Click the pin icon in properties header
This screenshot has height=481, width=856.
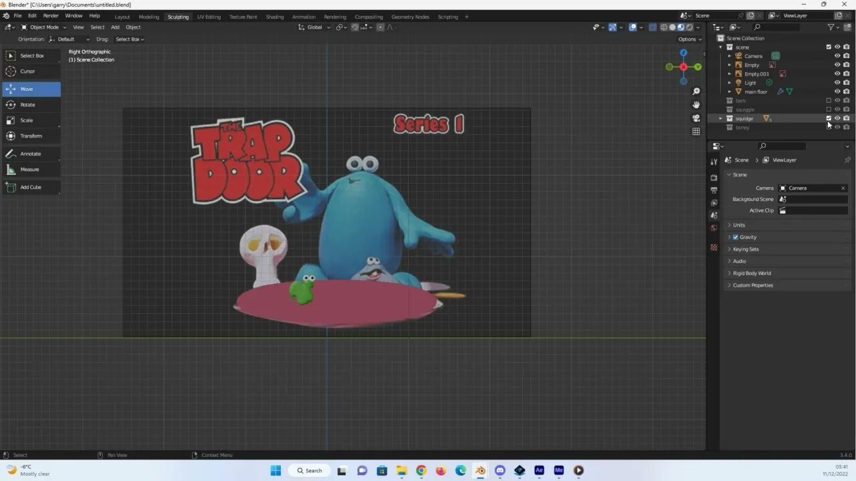click(x=847, y=160)
